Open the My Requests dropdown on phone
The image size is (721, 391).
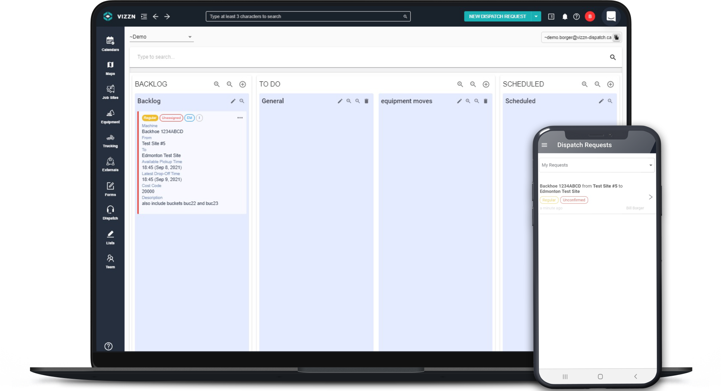(x=596, y=165)
